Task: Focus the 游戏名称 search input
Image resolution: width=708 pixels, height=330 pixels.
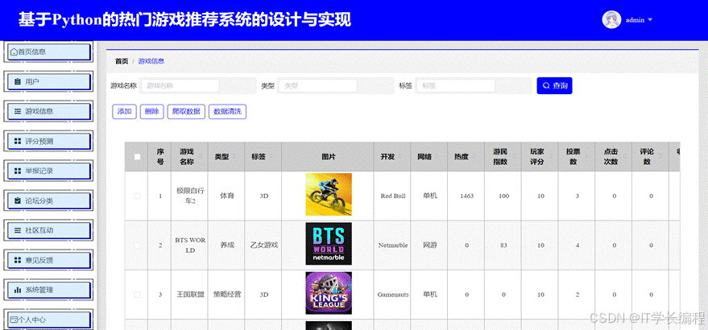Action: click(180, 86)
